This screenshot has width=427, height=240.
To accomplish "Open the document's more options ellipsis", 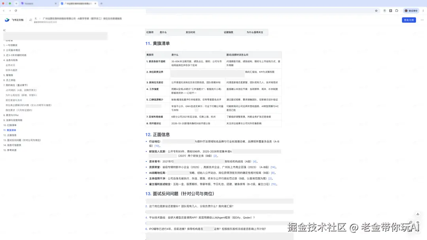I will click(x=422, y=20).
